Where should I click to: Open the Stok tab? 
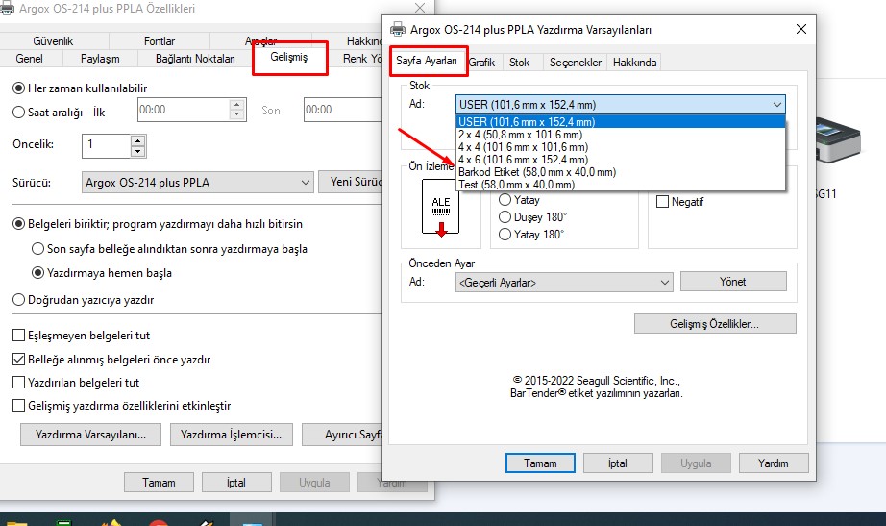click(519, 63)
